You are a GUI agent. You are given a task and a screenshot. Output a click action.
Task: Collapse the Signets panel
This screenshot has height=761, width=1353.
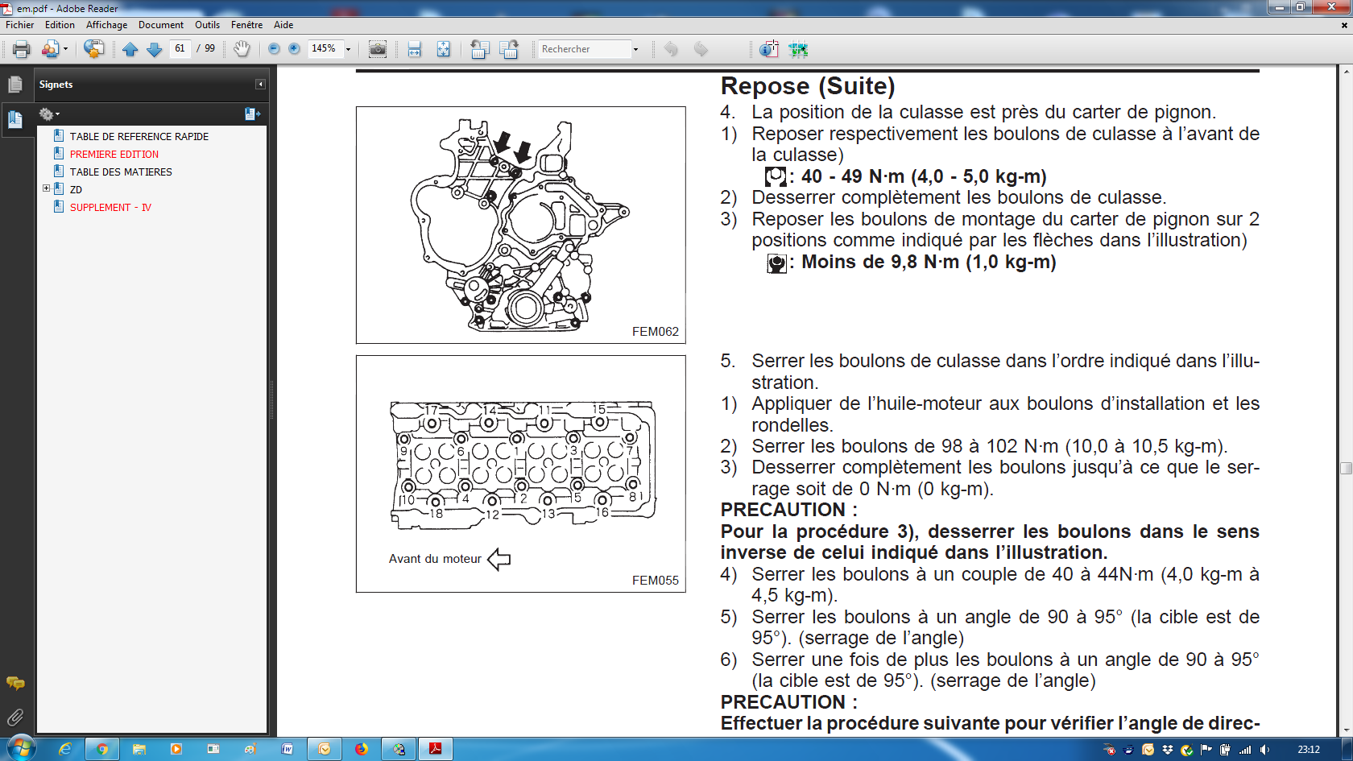(x=260, y=85)
